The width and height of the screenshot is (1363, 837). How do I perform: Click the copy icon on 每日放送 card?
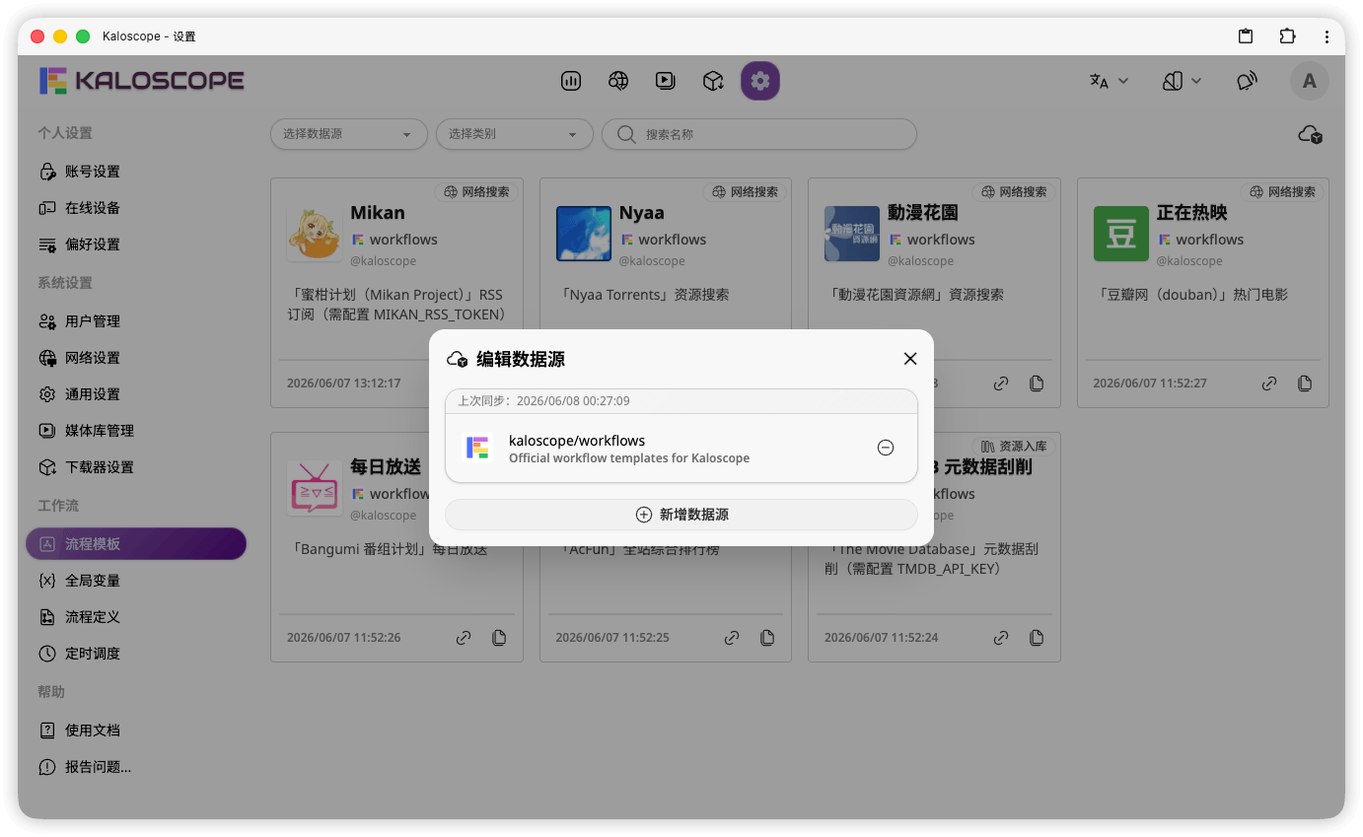pos(499,638)
